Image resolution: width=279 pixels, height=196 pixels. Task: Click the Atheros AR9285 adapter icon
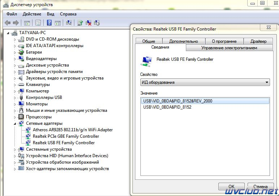(28, 130)
